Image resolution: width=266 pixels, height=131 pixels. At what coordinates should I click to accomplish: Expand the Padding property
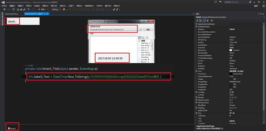pyautogui.click(x=197, y=108)
